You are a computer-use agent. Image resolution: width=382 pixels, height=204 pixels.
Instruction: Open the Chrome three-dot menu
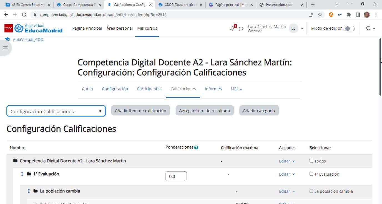pyautogui.click(x=376, y=15)
